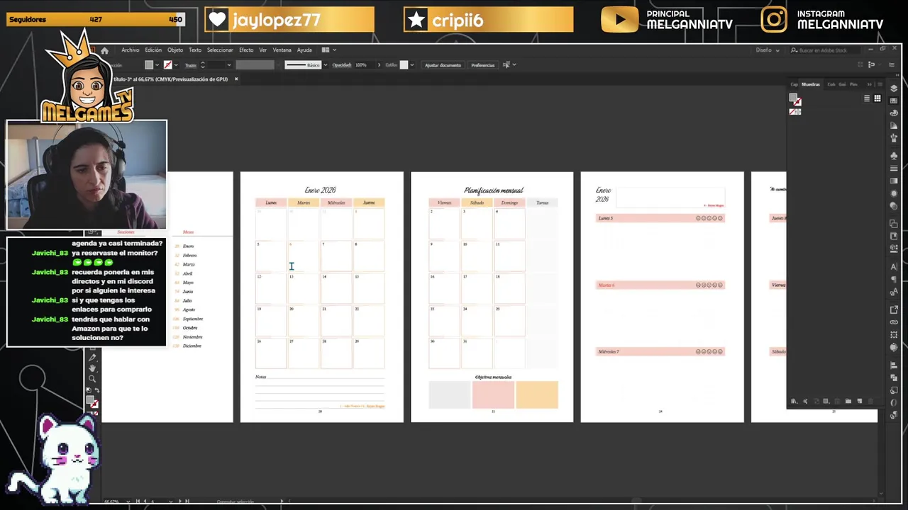Open the Swatches panel options menu
The width and height of the screenshot is (908, 510).
[880, 84]
